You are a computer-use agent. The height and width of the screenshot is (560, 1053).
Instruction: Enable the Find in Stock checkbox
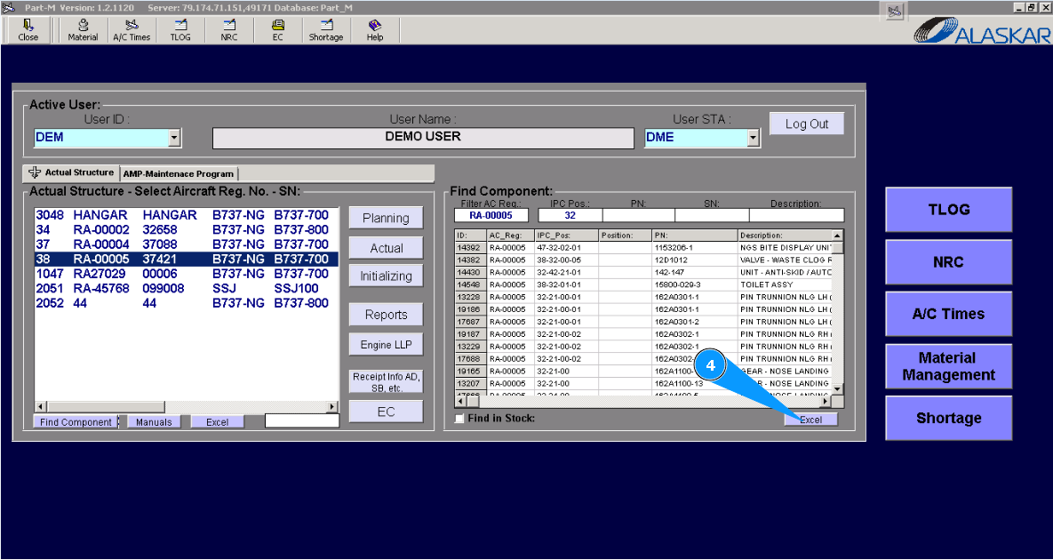(459, 419)
